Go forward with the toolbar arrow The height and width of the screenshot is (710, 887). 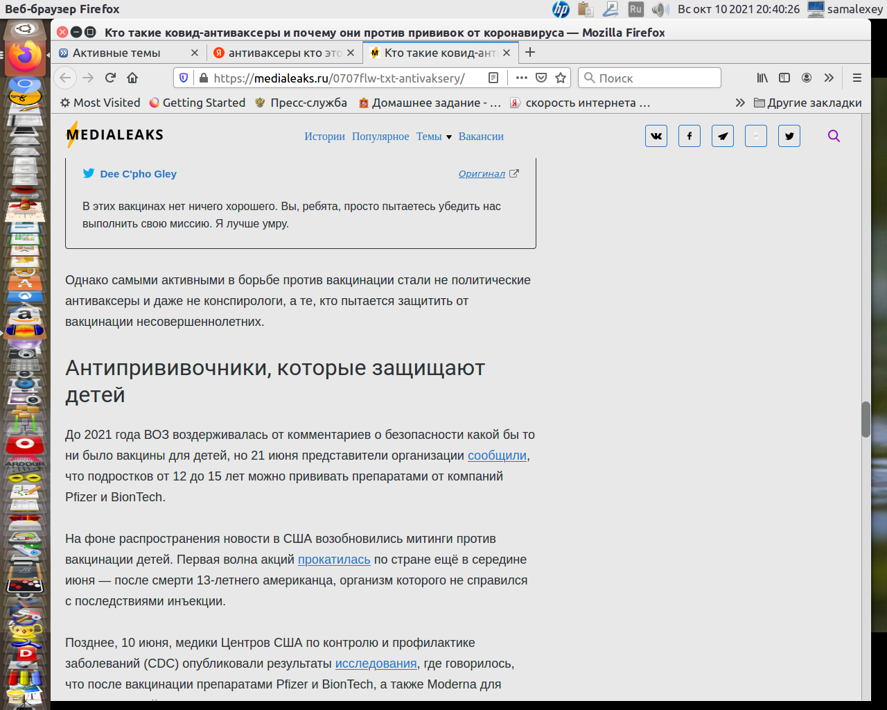pyautogui.click(x=88, y=78)
